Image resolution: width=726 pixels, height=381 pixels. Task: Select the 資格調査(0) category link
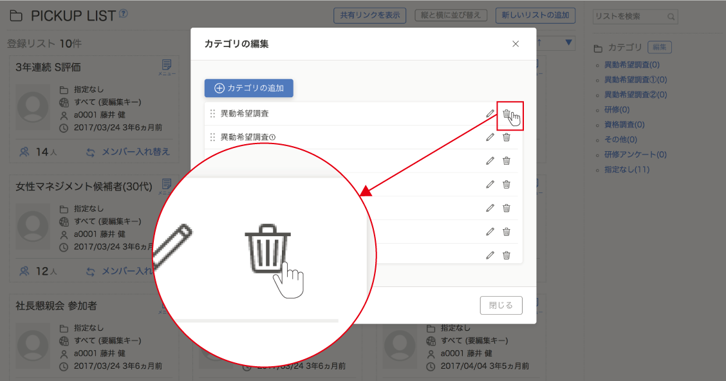click(624, 124)
